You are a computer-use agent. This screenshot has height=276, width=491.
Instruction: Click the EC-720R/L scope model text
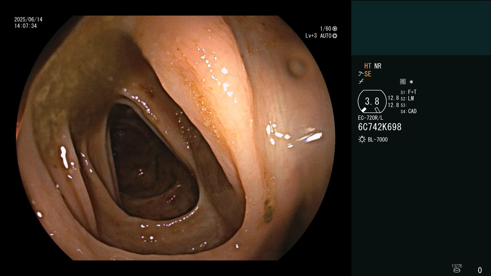pyautogui.click(x=371, y=118)
